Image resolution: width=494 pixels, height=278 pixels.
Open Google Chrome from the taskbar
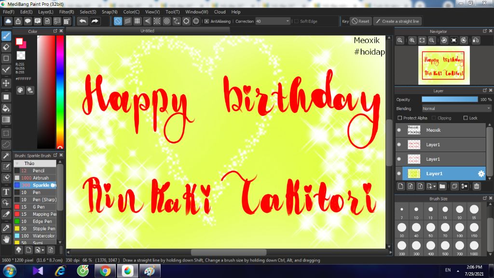point(105,271)
